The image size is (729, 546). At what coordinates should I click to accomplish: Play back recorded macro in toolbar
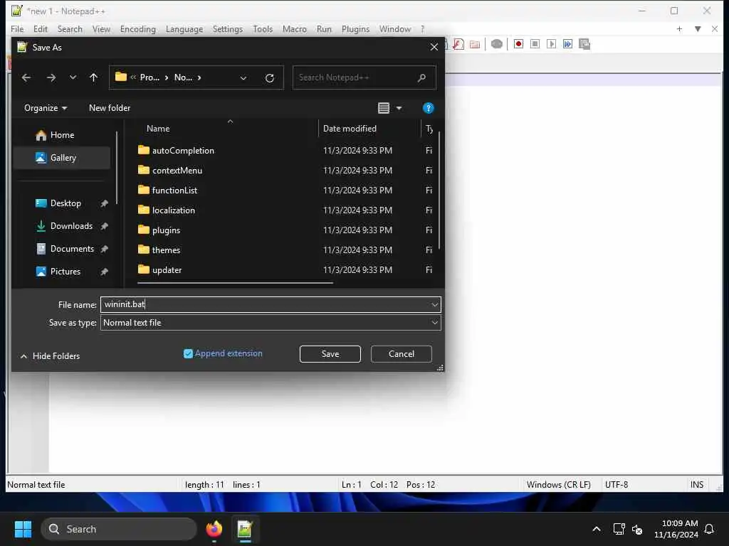tap(551, 44)
